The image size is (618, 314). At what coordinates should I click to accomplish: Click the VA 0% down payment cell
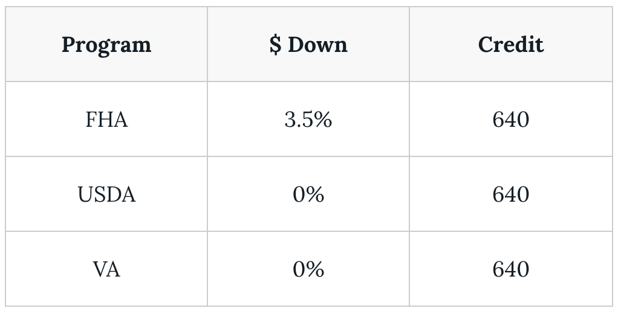pyautogui.click(x=308, y=269)
